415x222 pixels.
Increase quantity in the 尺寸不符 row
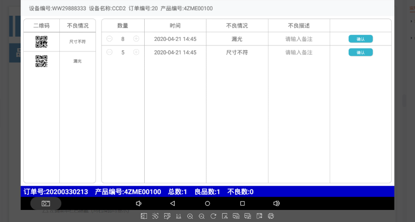coord(136,52)
